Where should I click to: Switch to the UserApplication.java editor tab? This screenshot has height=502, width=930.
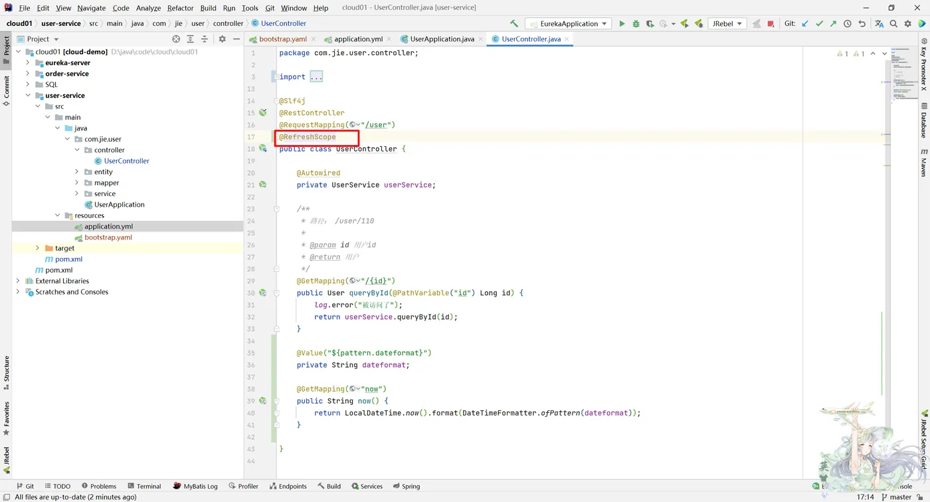pyautogui.click(x=442, y=39)
